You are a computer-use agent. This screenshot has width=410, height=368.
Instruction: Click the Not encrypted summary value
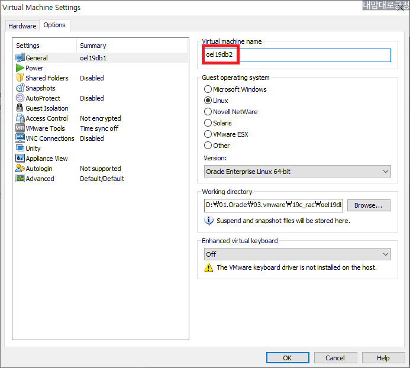[x=101, y=118]
